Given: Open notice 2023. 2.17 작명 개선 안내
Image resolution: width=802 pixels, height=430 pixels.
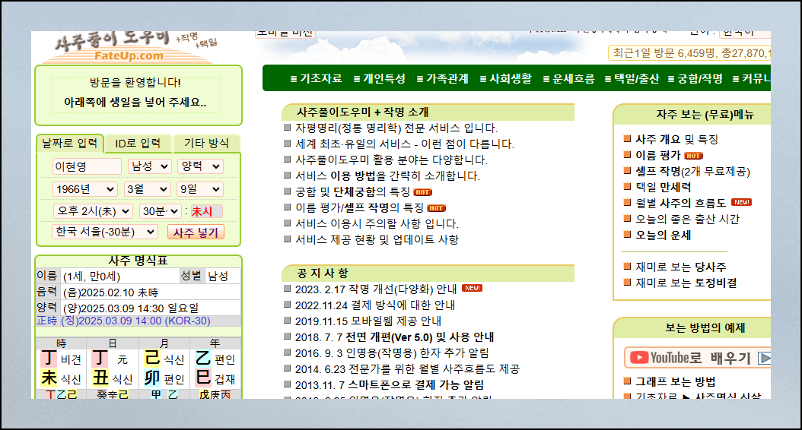Looking at the screenshot, I should coord(376,289).
